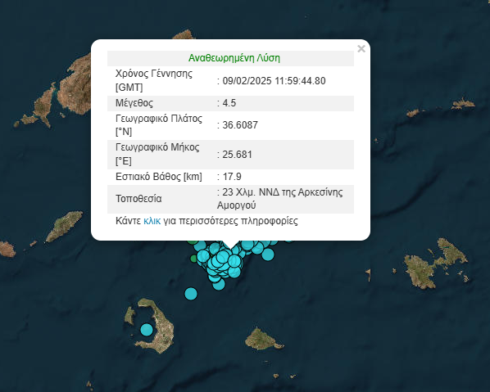Click origin time value 09/02/2025 11:59:44.80
The image size is (490, 392).
point(274,81)
